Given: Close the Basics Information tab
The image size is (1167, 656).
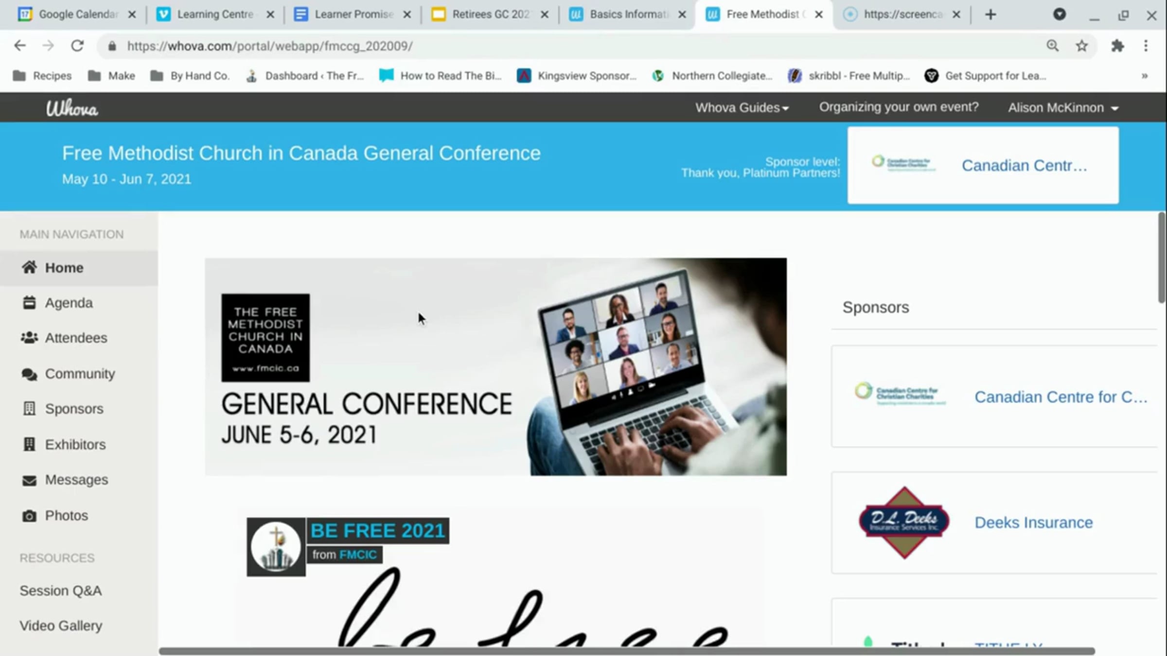Looking at the screenshot, I should (682, 15).
